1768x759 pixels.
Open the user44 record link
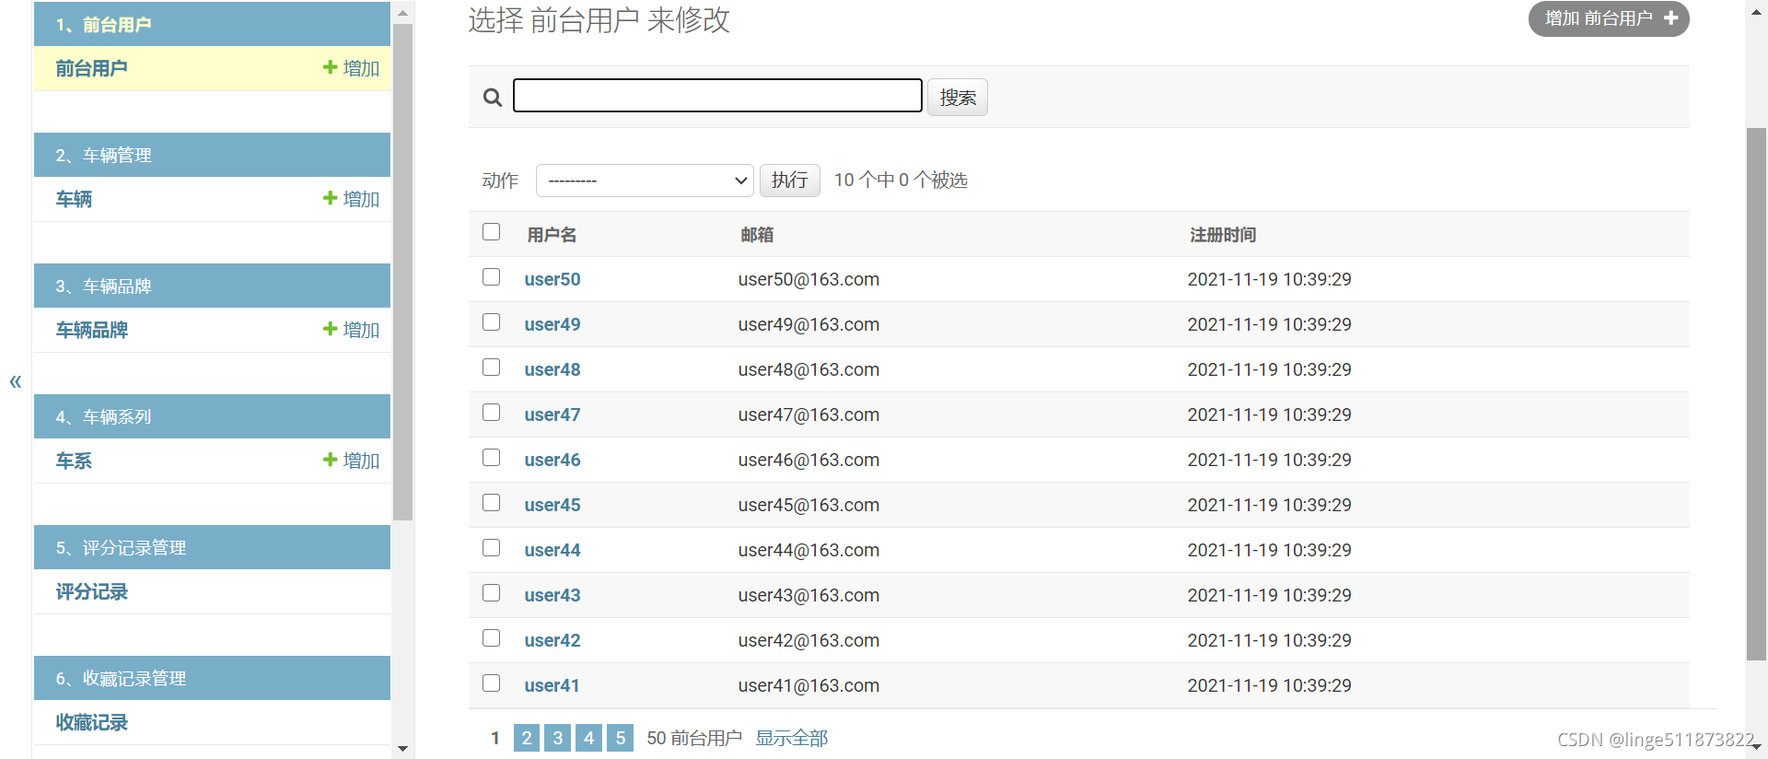(552, 550)
